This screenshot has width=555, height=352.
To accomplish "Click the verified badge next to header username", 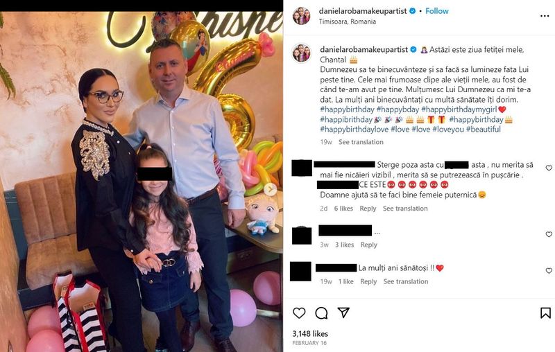I will 412,11.
